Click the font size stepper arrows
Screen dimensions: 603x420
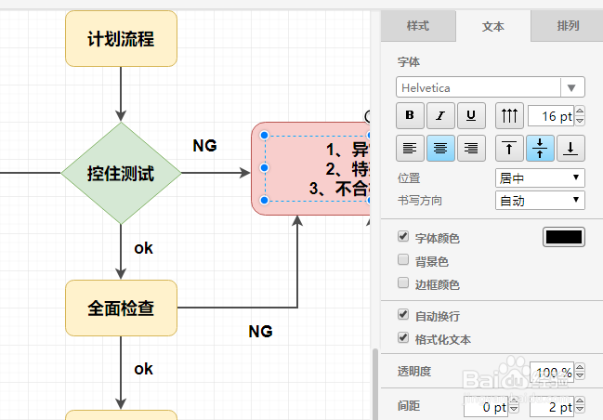click(x=580, y=116)
